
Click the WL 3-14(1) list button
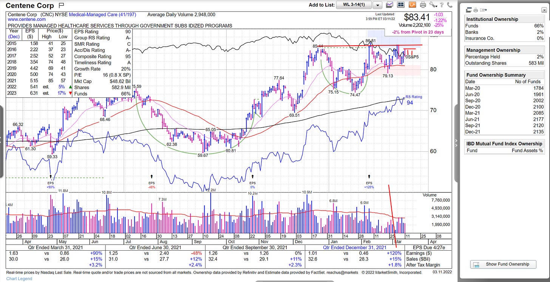pos(354,5)
